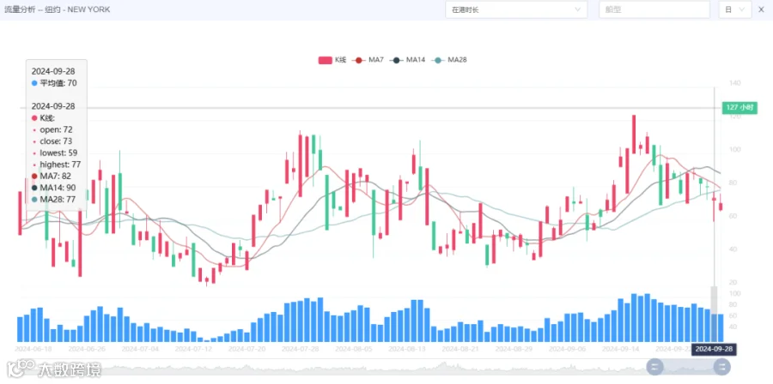The height and width of the screenshot is (384, 773).
Task: Click the 2024-09-28 date axis label
Action: coord(714,349)
